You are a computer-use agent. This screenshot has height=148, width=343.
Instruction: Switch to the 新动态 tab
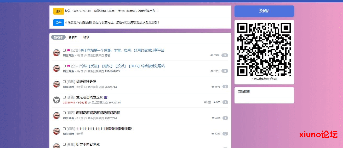58,37
